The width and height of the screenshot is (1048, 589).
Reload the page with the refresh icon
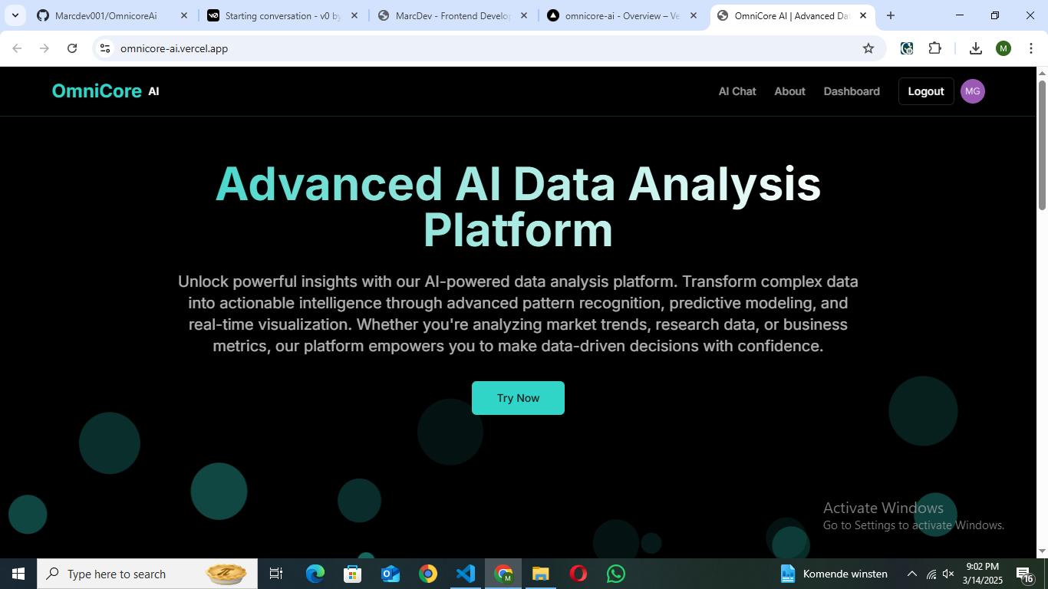pyautogui.click(x=72, y=48)
